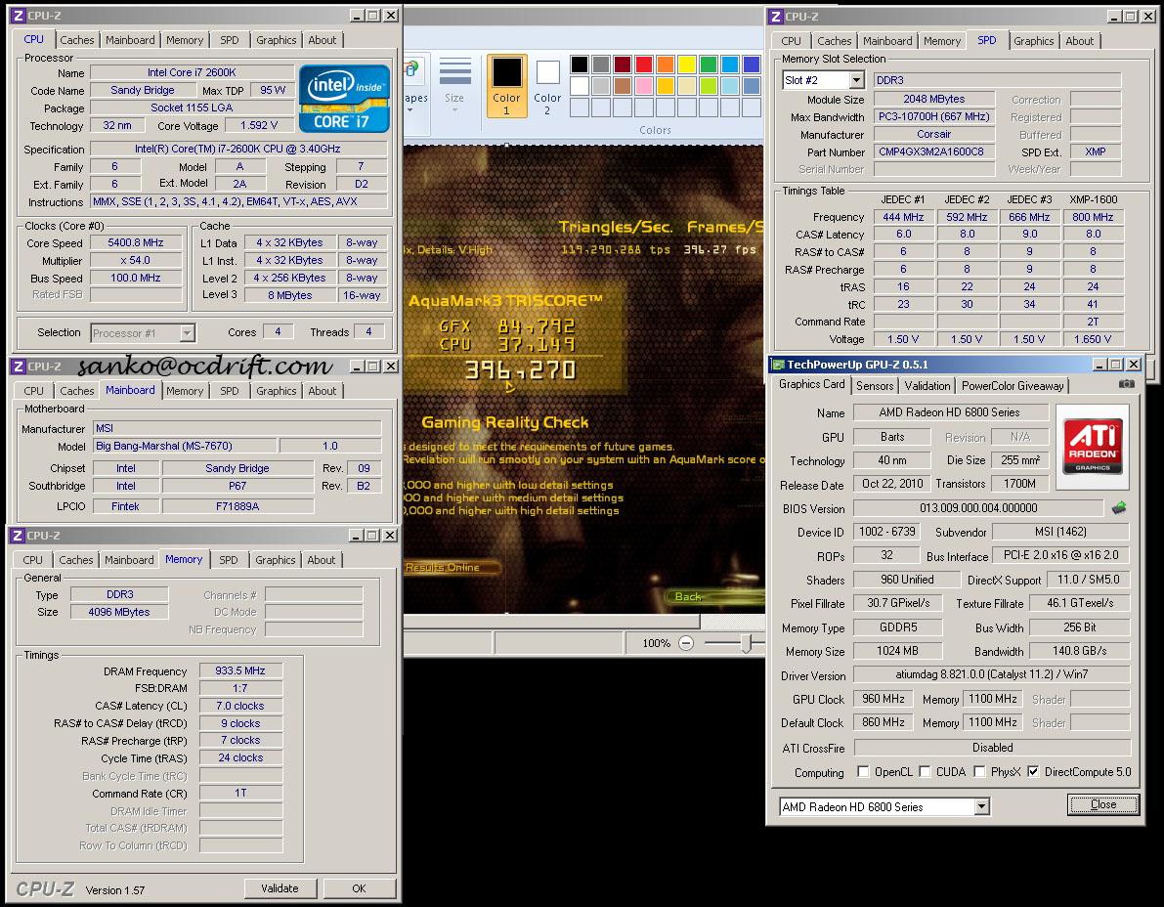1164x907 pixels.
Task: Click the GPU Clock value 960 MHz
Action: point(884,699)
